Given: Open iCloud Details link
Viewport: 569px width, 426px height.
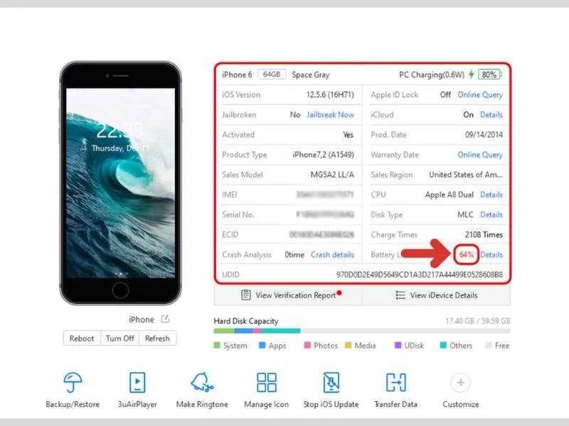Looking at the screenshot, I should click(491, 114).
